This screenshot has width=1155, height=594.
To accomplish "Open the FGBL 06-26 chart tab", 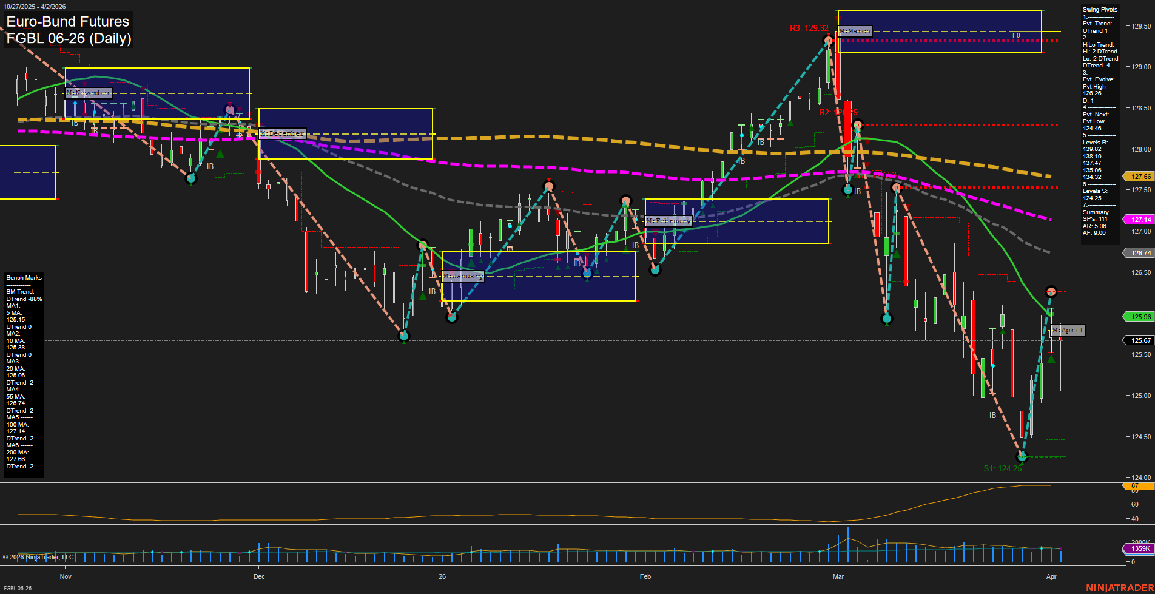I will [x=18, y=588].
